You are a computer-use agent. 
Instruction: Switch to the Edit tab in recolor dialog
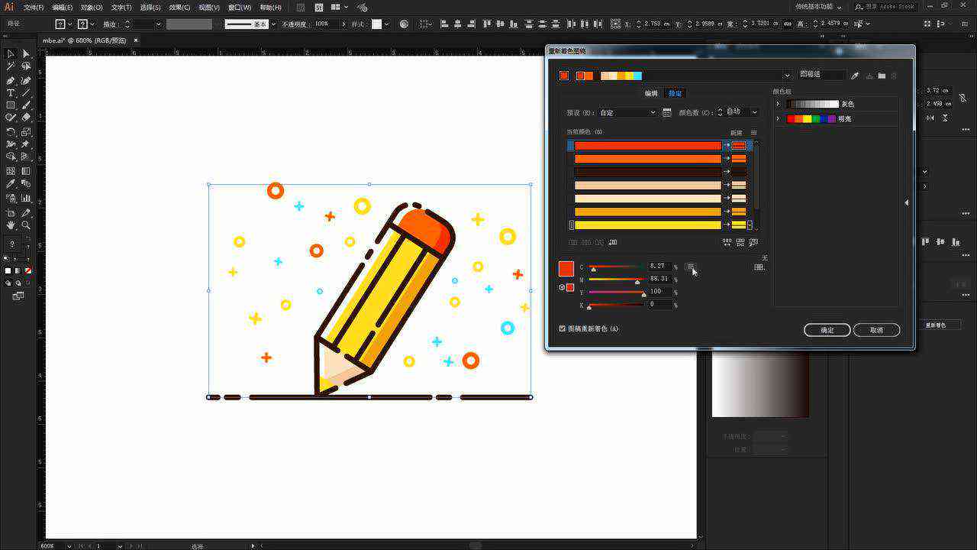click(x=651, y=93)
